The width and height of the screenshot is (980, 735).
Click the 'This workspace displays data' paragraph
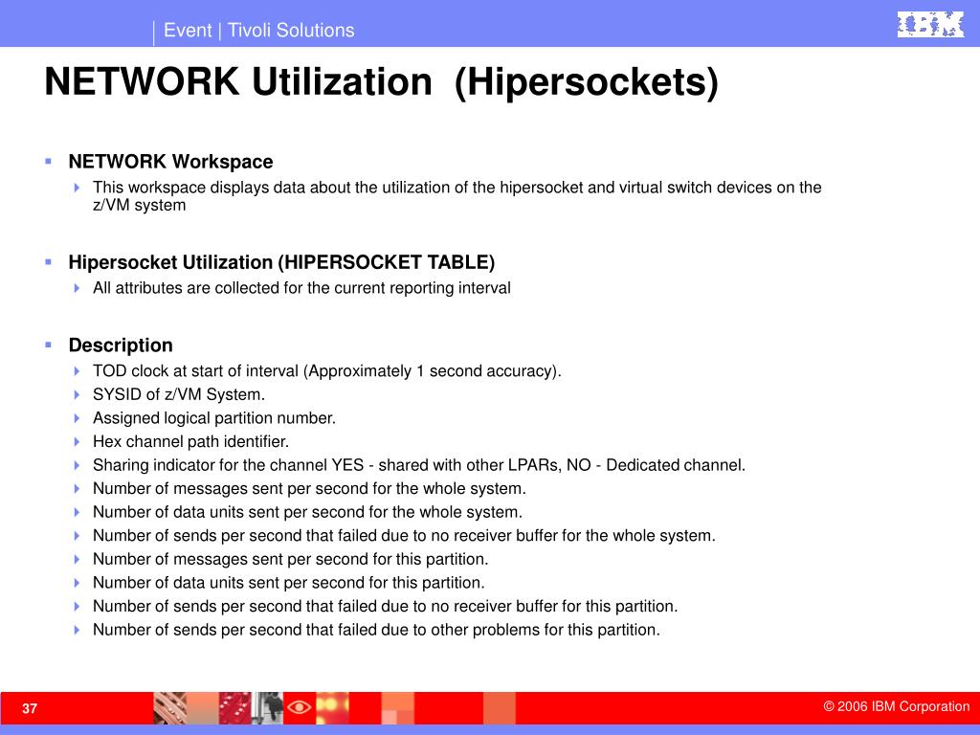457,196
